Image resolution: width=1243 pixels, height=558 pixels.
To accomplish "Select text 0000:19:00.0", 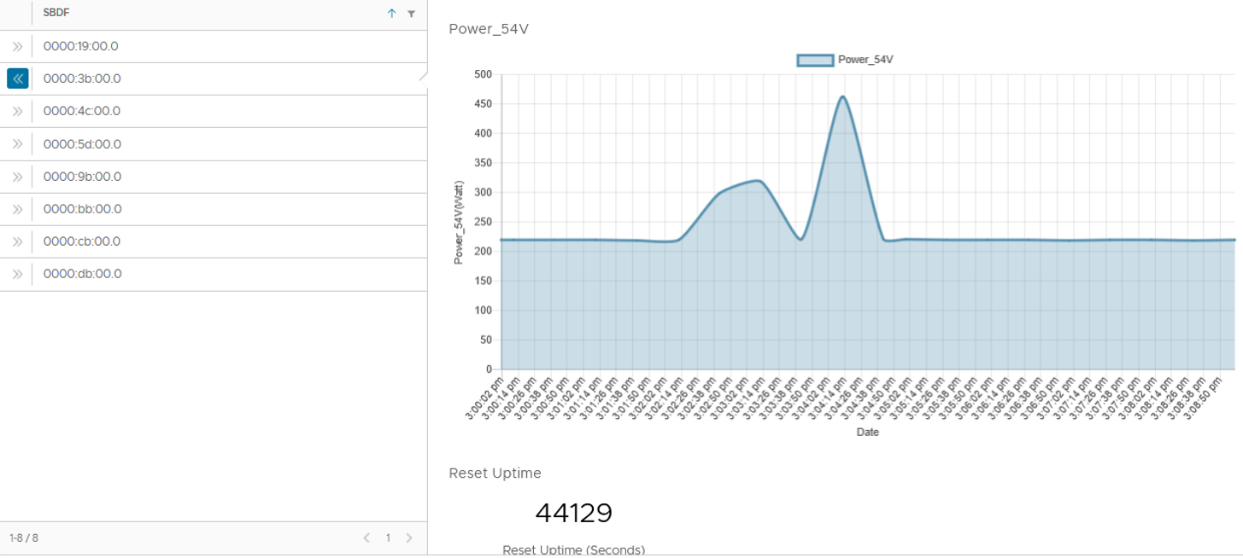I will [x=81, y=46].
